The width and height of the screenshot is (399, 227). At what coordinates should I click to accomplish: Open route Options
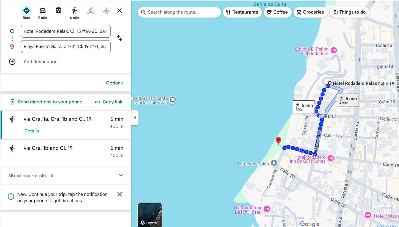coord(114,83)
